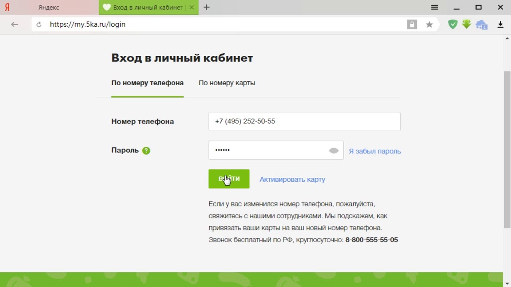Click the Yandex logo tab icon
Image resolution: width=511 pixels, height=287 pixels.
[7, 8]
